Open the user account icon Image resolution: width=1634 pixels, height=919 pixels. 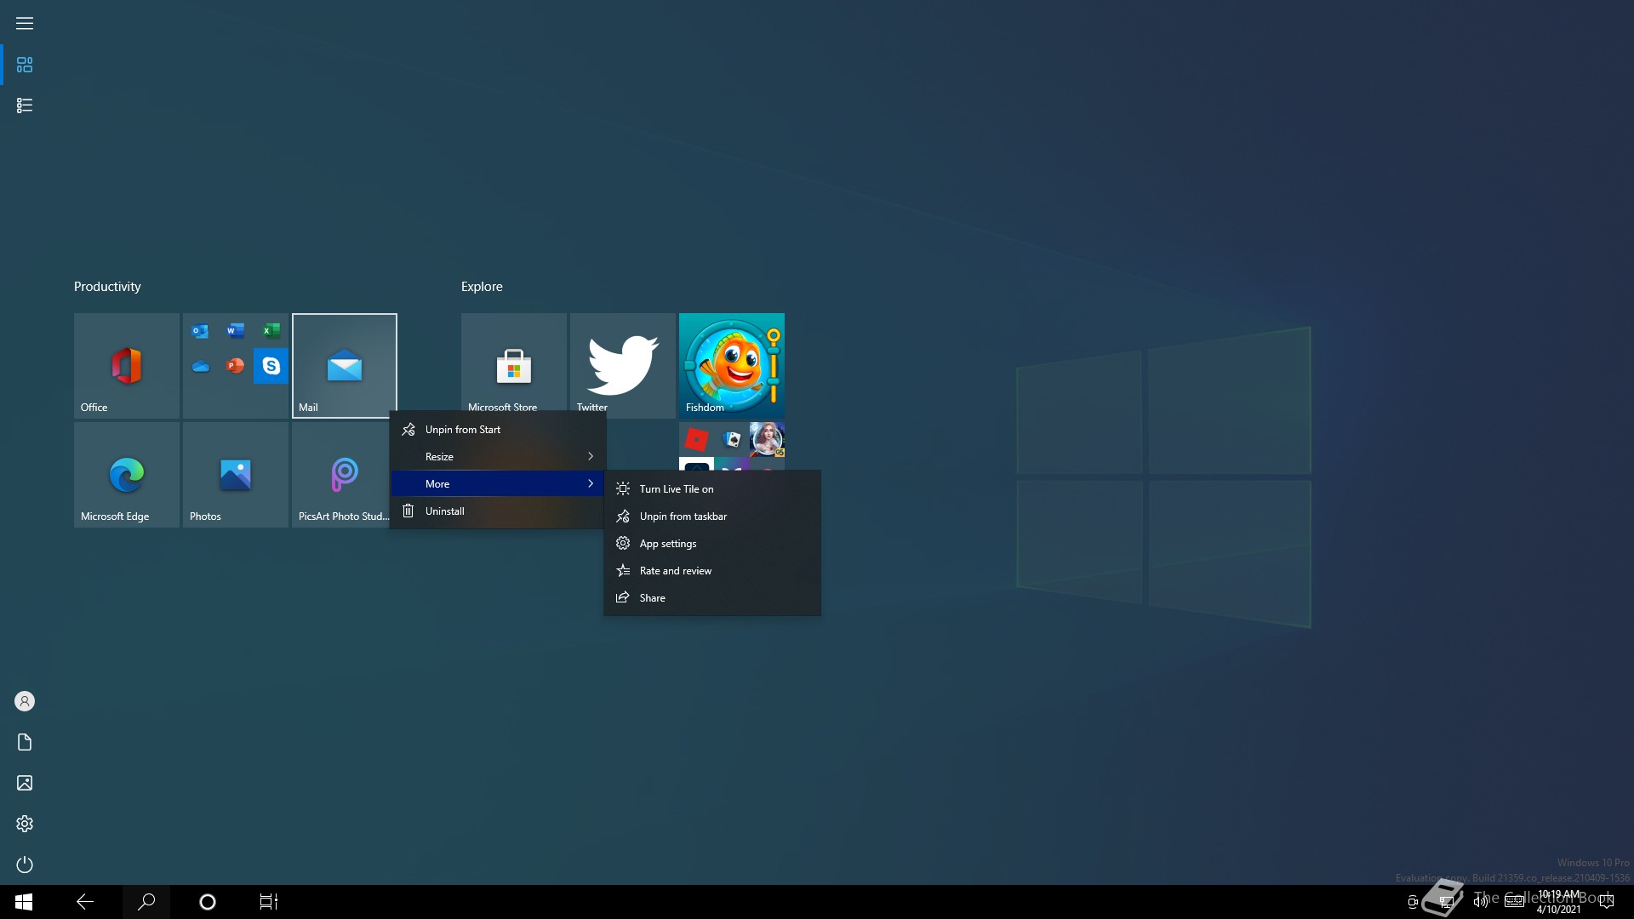(25, 701)
